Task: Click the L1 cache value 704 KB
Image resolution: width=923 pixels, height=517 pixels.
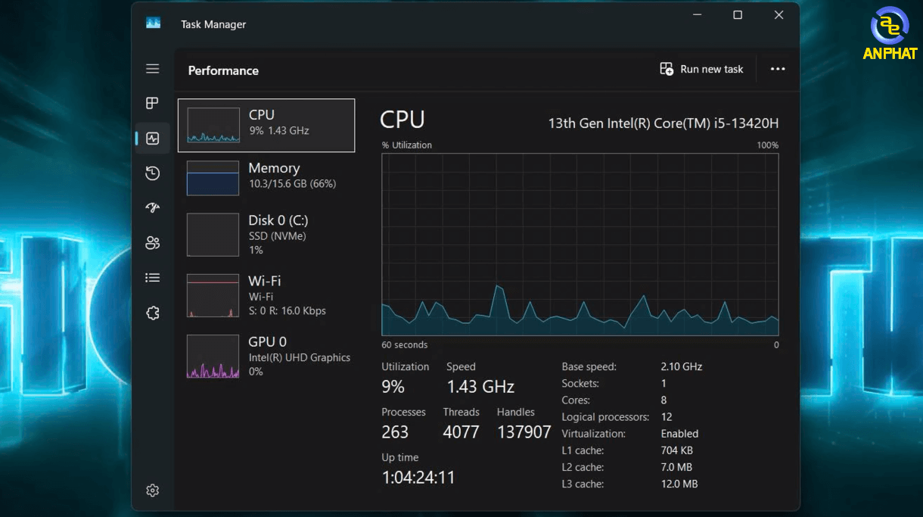Action: (x=677, y=450)
